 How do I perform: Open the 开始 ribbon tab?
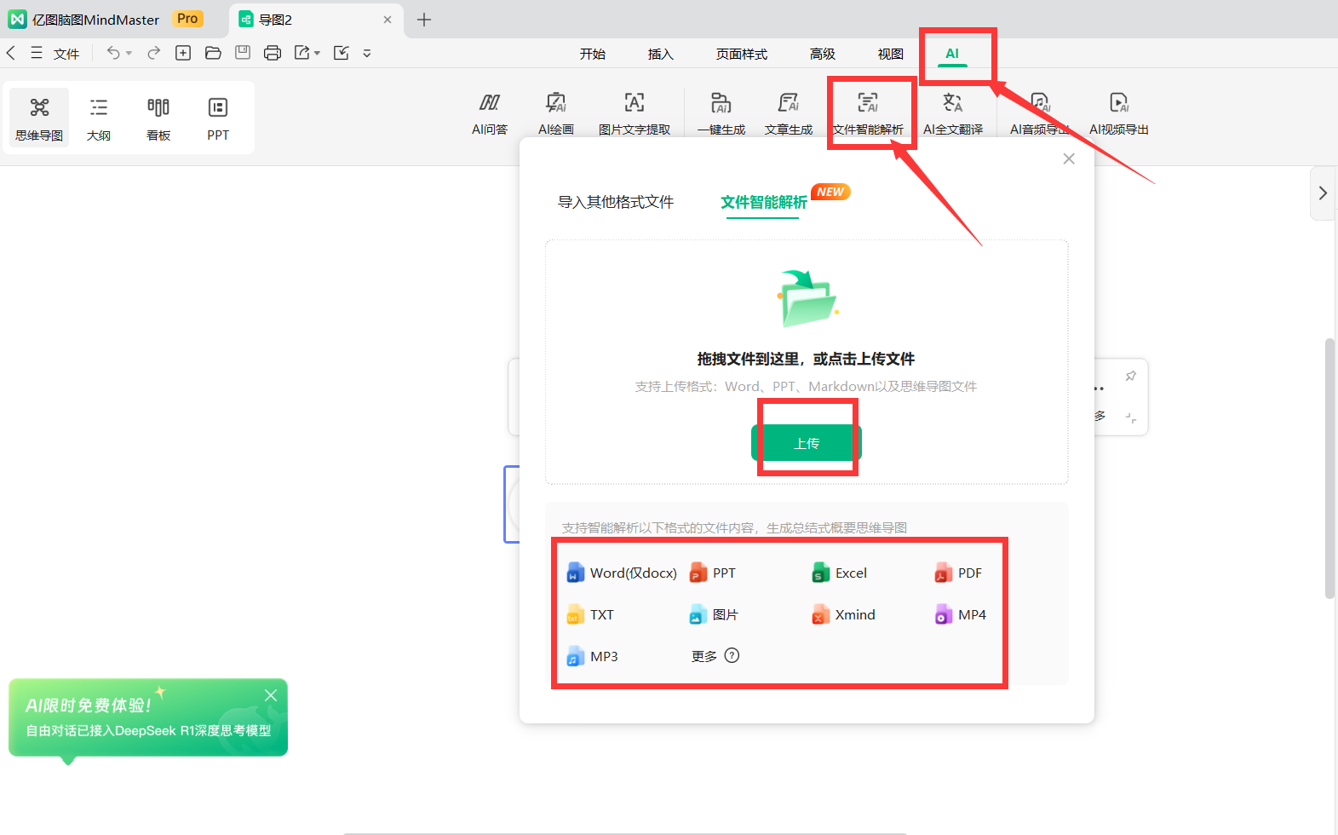[593, 54]
